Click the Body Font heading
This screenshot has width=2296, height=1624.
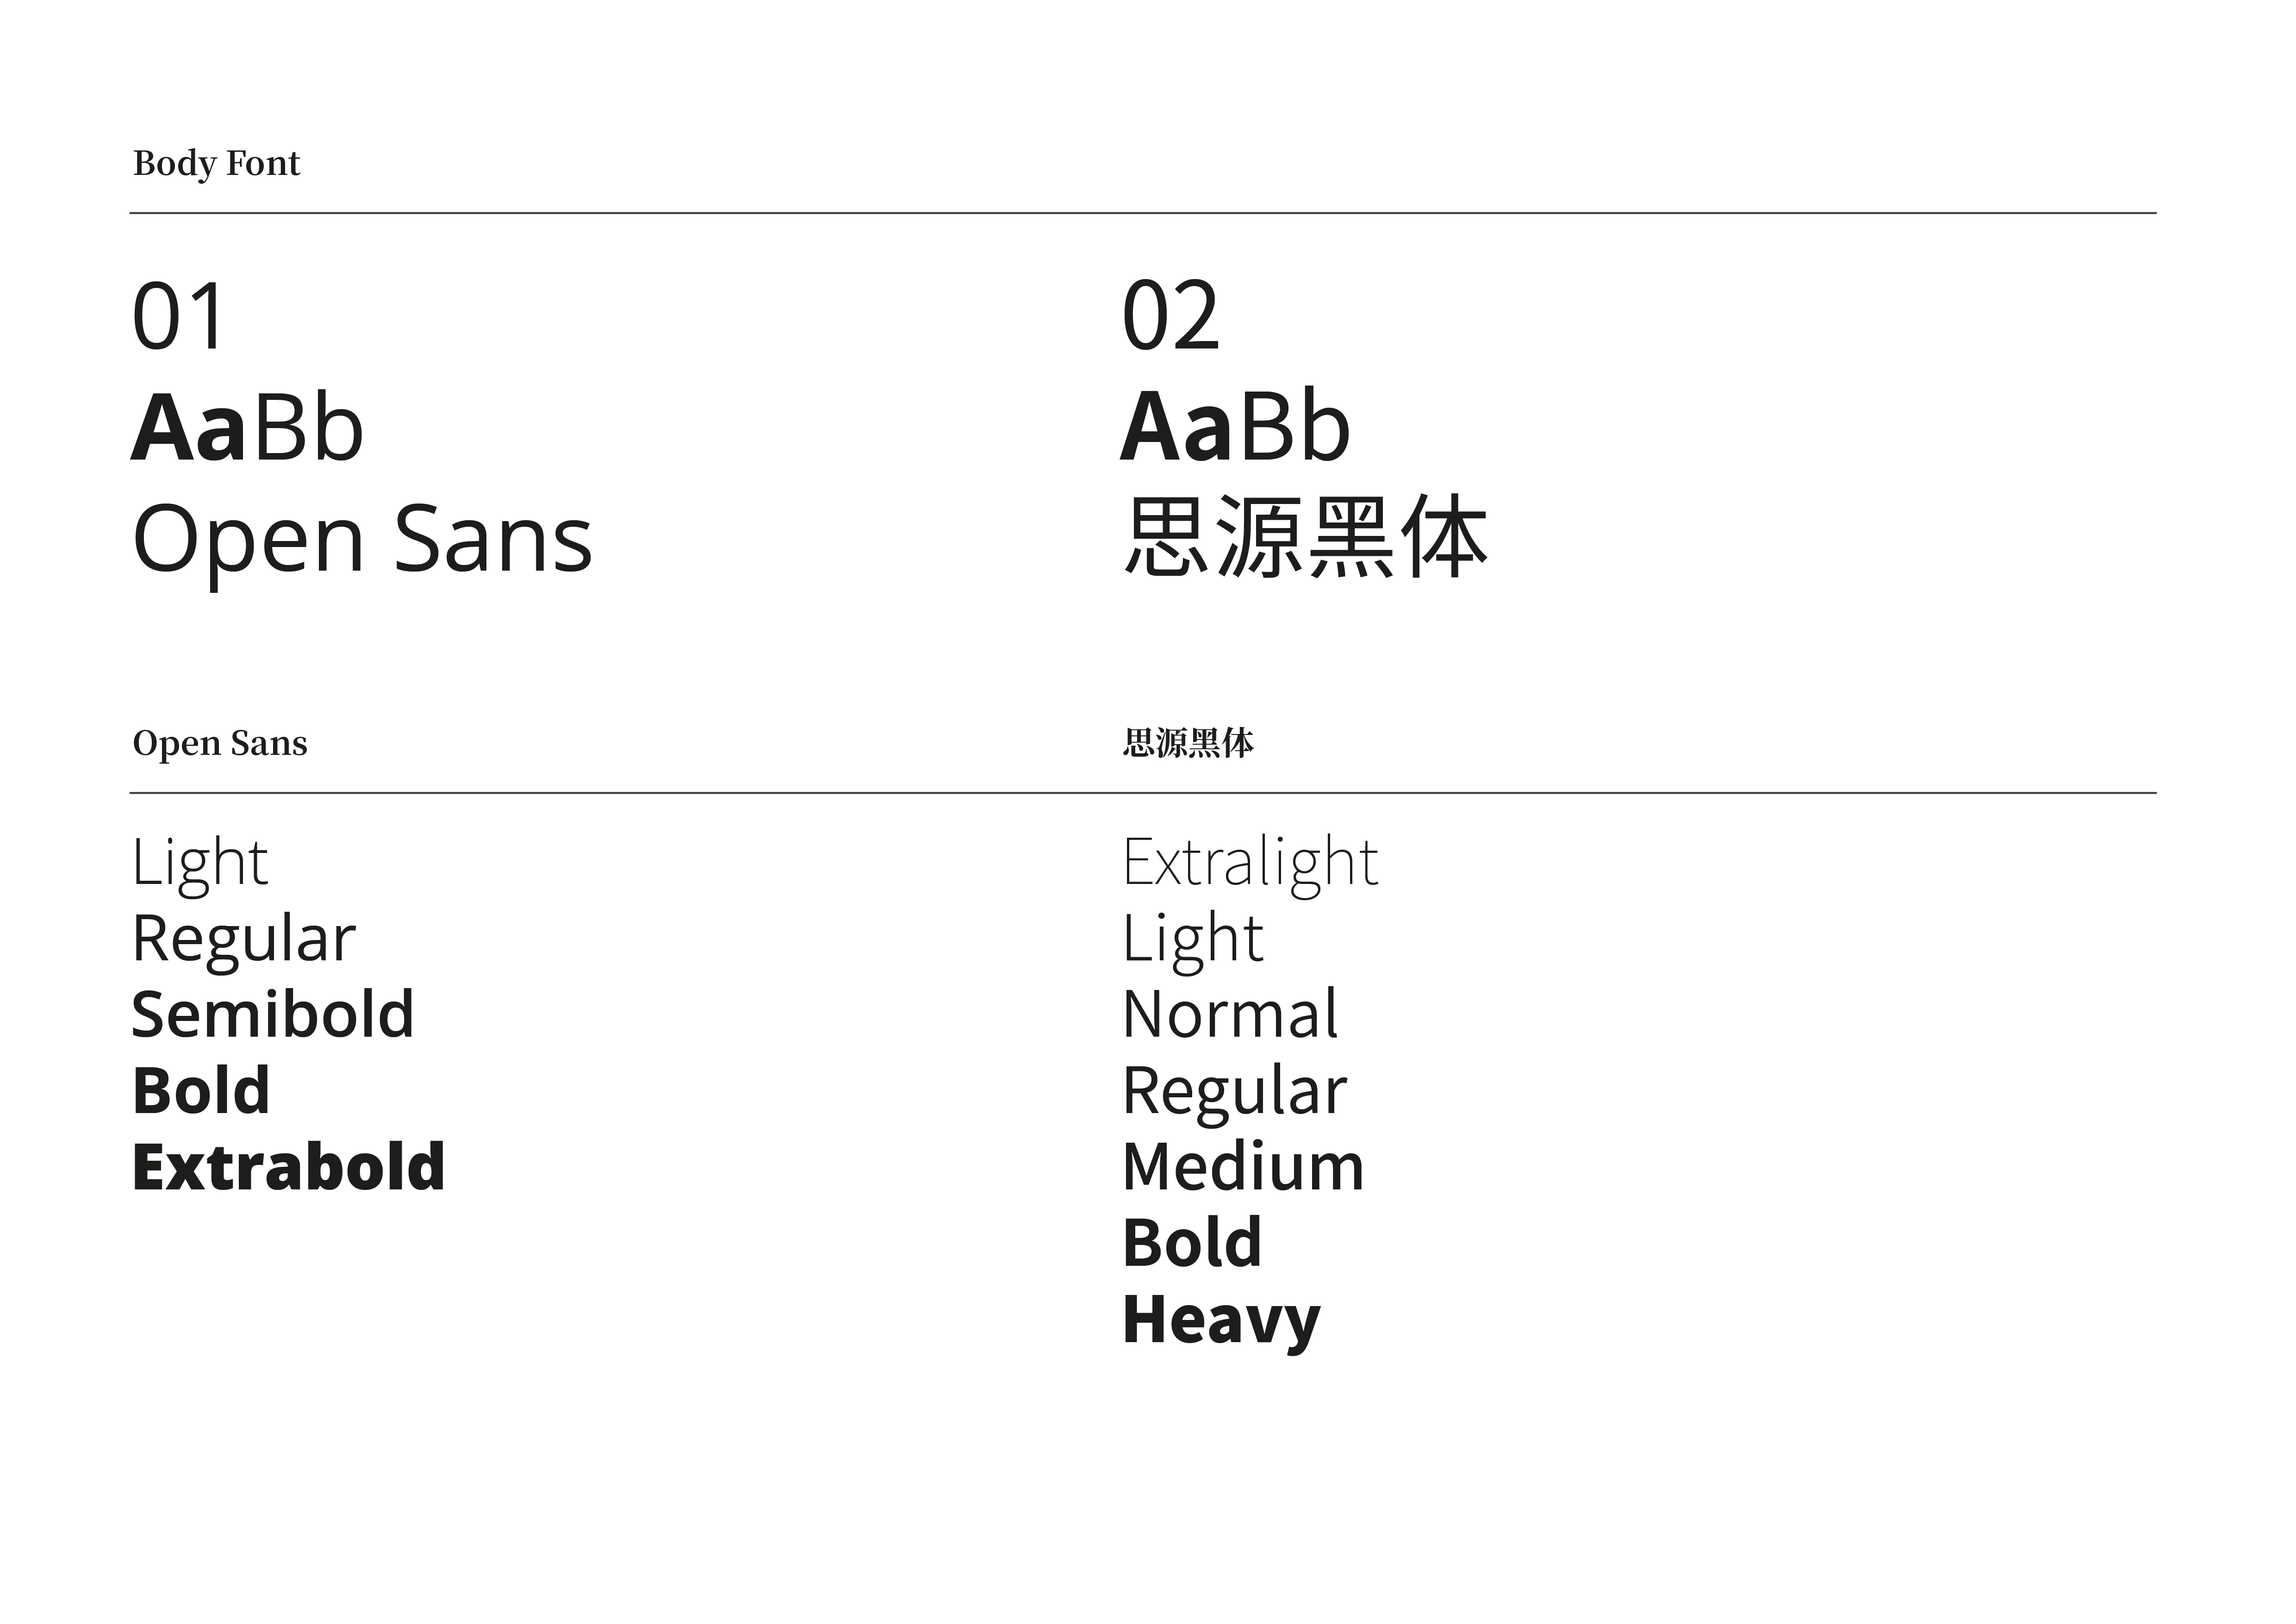click(216, 163)
